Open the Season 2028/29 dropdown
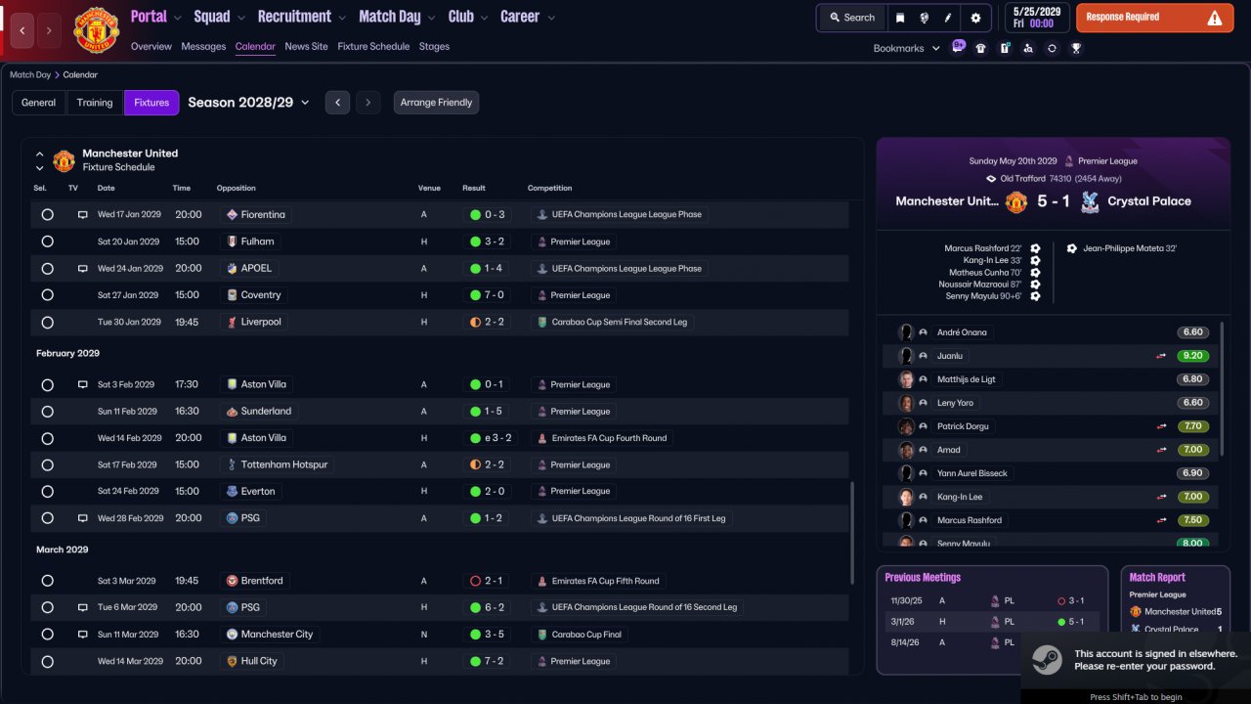This screenshot has width=1251, height=704. coord(248,103)
